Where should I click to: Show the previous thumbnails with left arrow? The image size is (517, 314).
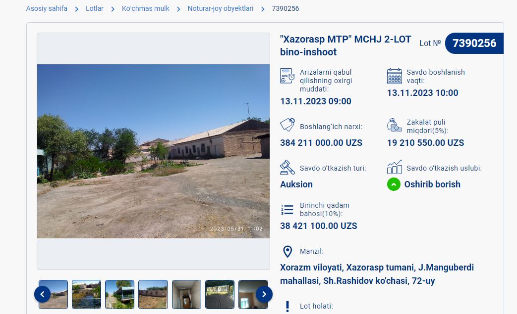43,294
